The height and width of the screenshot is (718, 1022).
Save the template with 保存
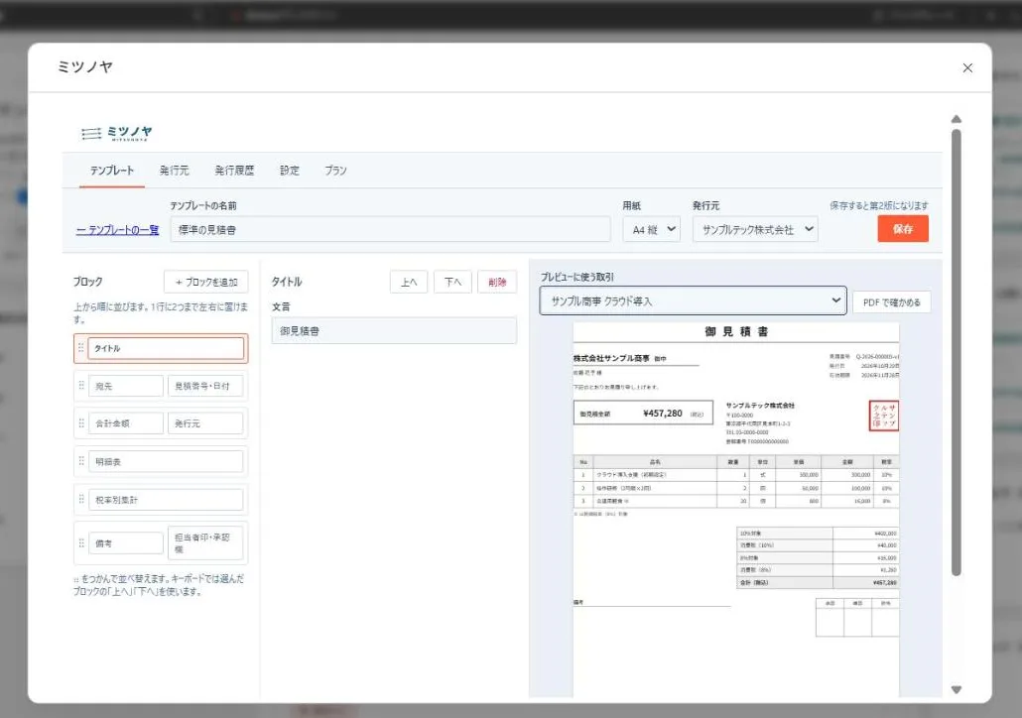click(903, 229)
